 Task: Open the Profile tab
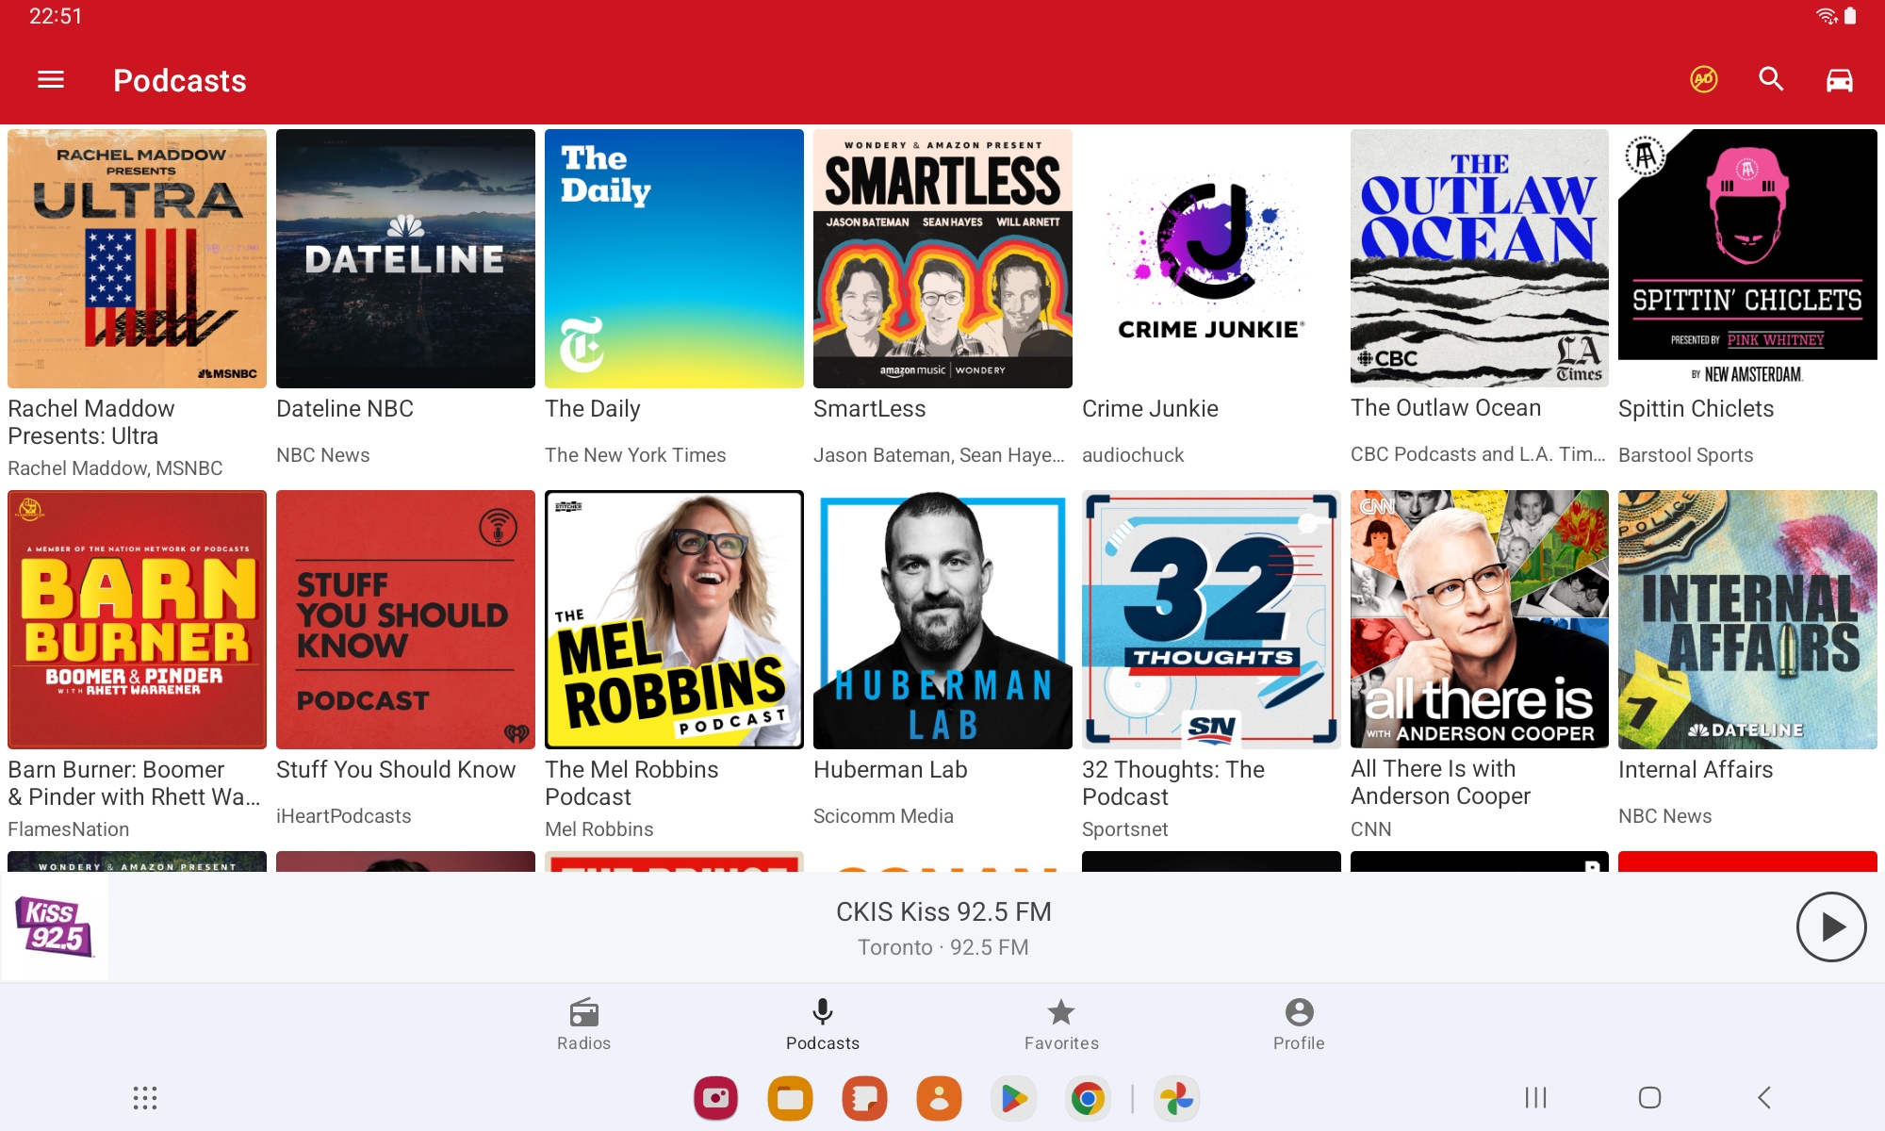click(x=1299, y=1024)
